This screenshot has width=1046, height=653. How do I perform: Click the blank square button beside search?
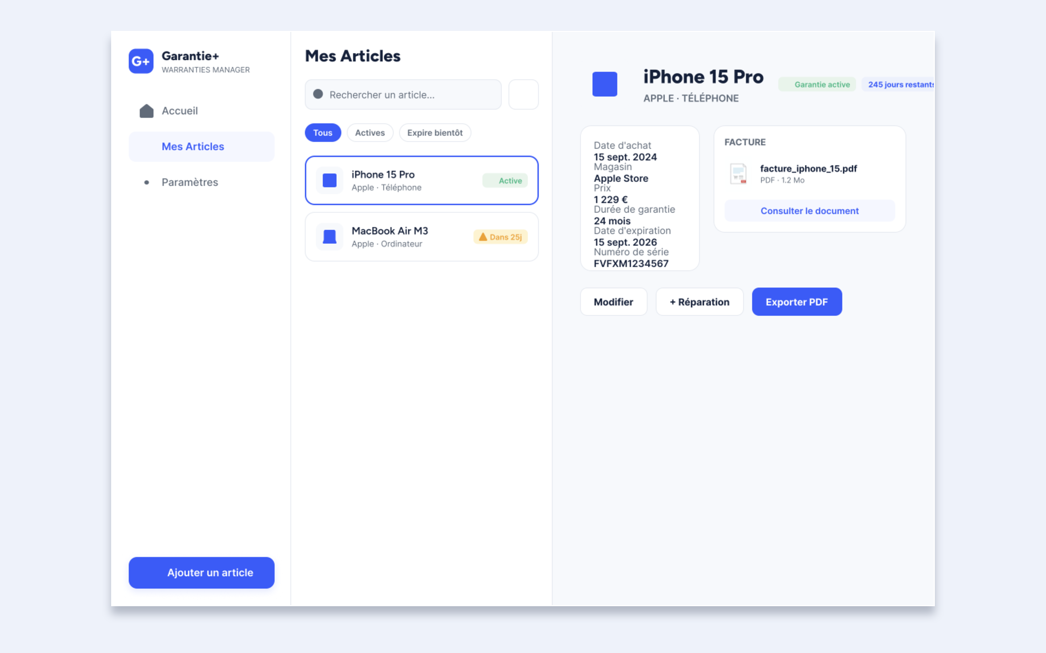523,94
